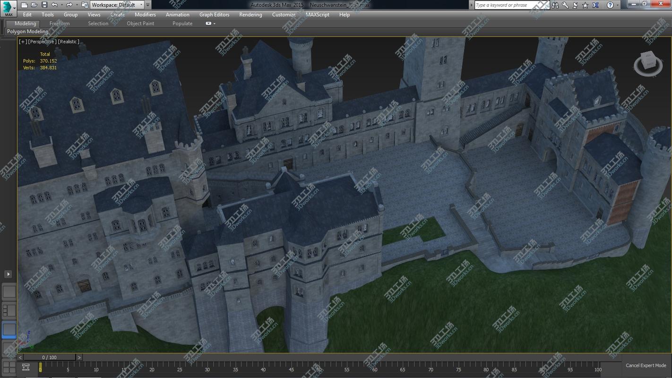Viewport: 672px width, 378px height.
Task: Expand the Polygon Modeling panel
Action: tap(27, 32)
